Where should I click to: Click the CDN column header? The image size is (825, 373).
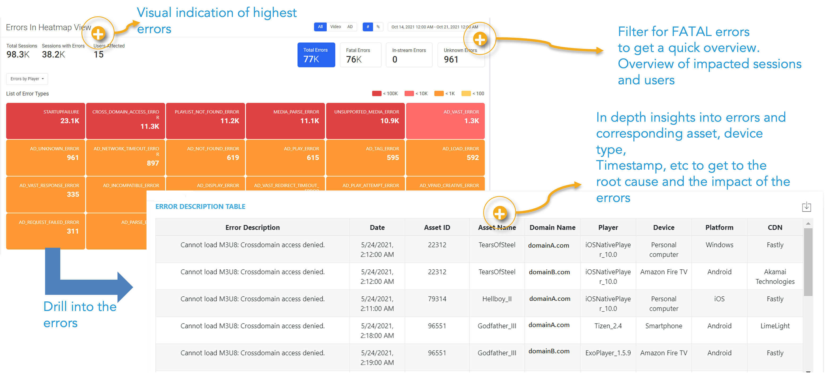click(x=775, y=227)
